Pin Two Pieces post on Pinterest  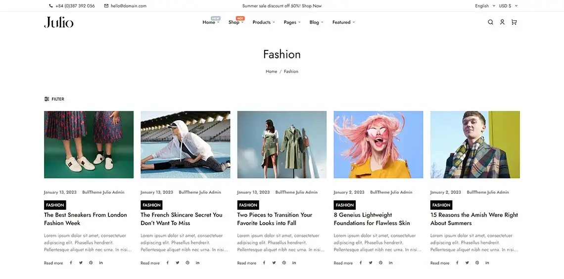pyautogui.click(x=284, y=263)
